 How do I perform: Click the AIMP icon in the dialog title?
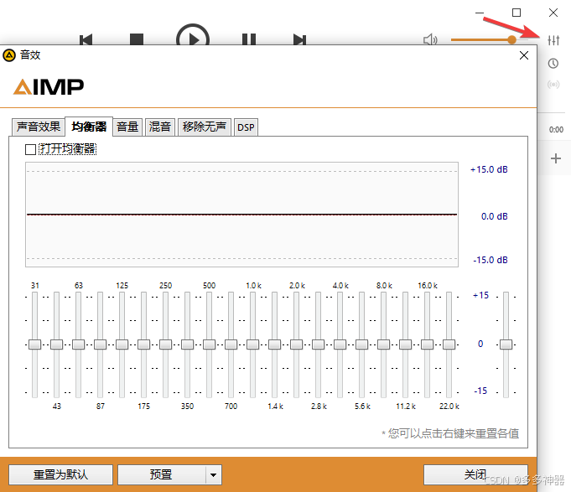pos(9,55)
